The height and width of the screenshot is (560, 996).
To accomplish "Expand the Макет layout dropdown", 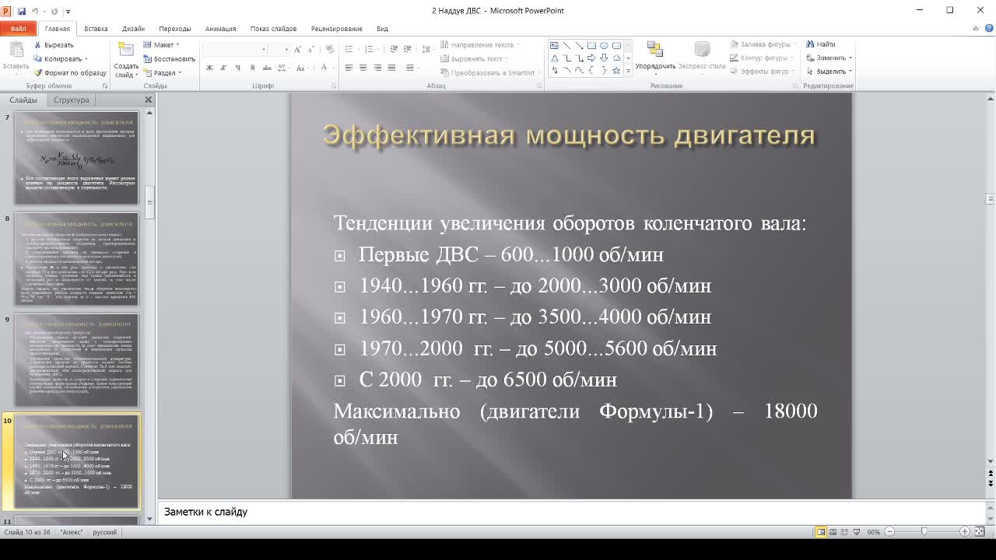I will click(x=162, y=45).
